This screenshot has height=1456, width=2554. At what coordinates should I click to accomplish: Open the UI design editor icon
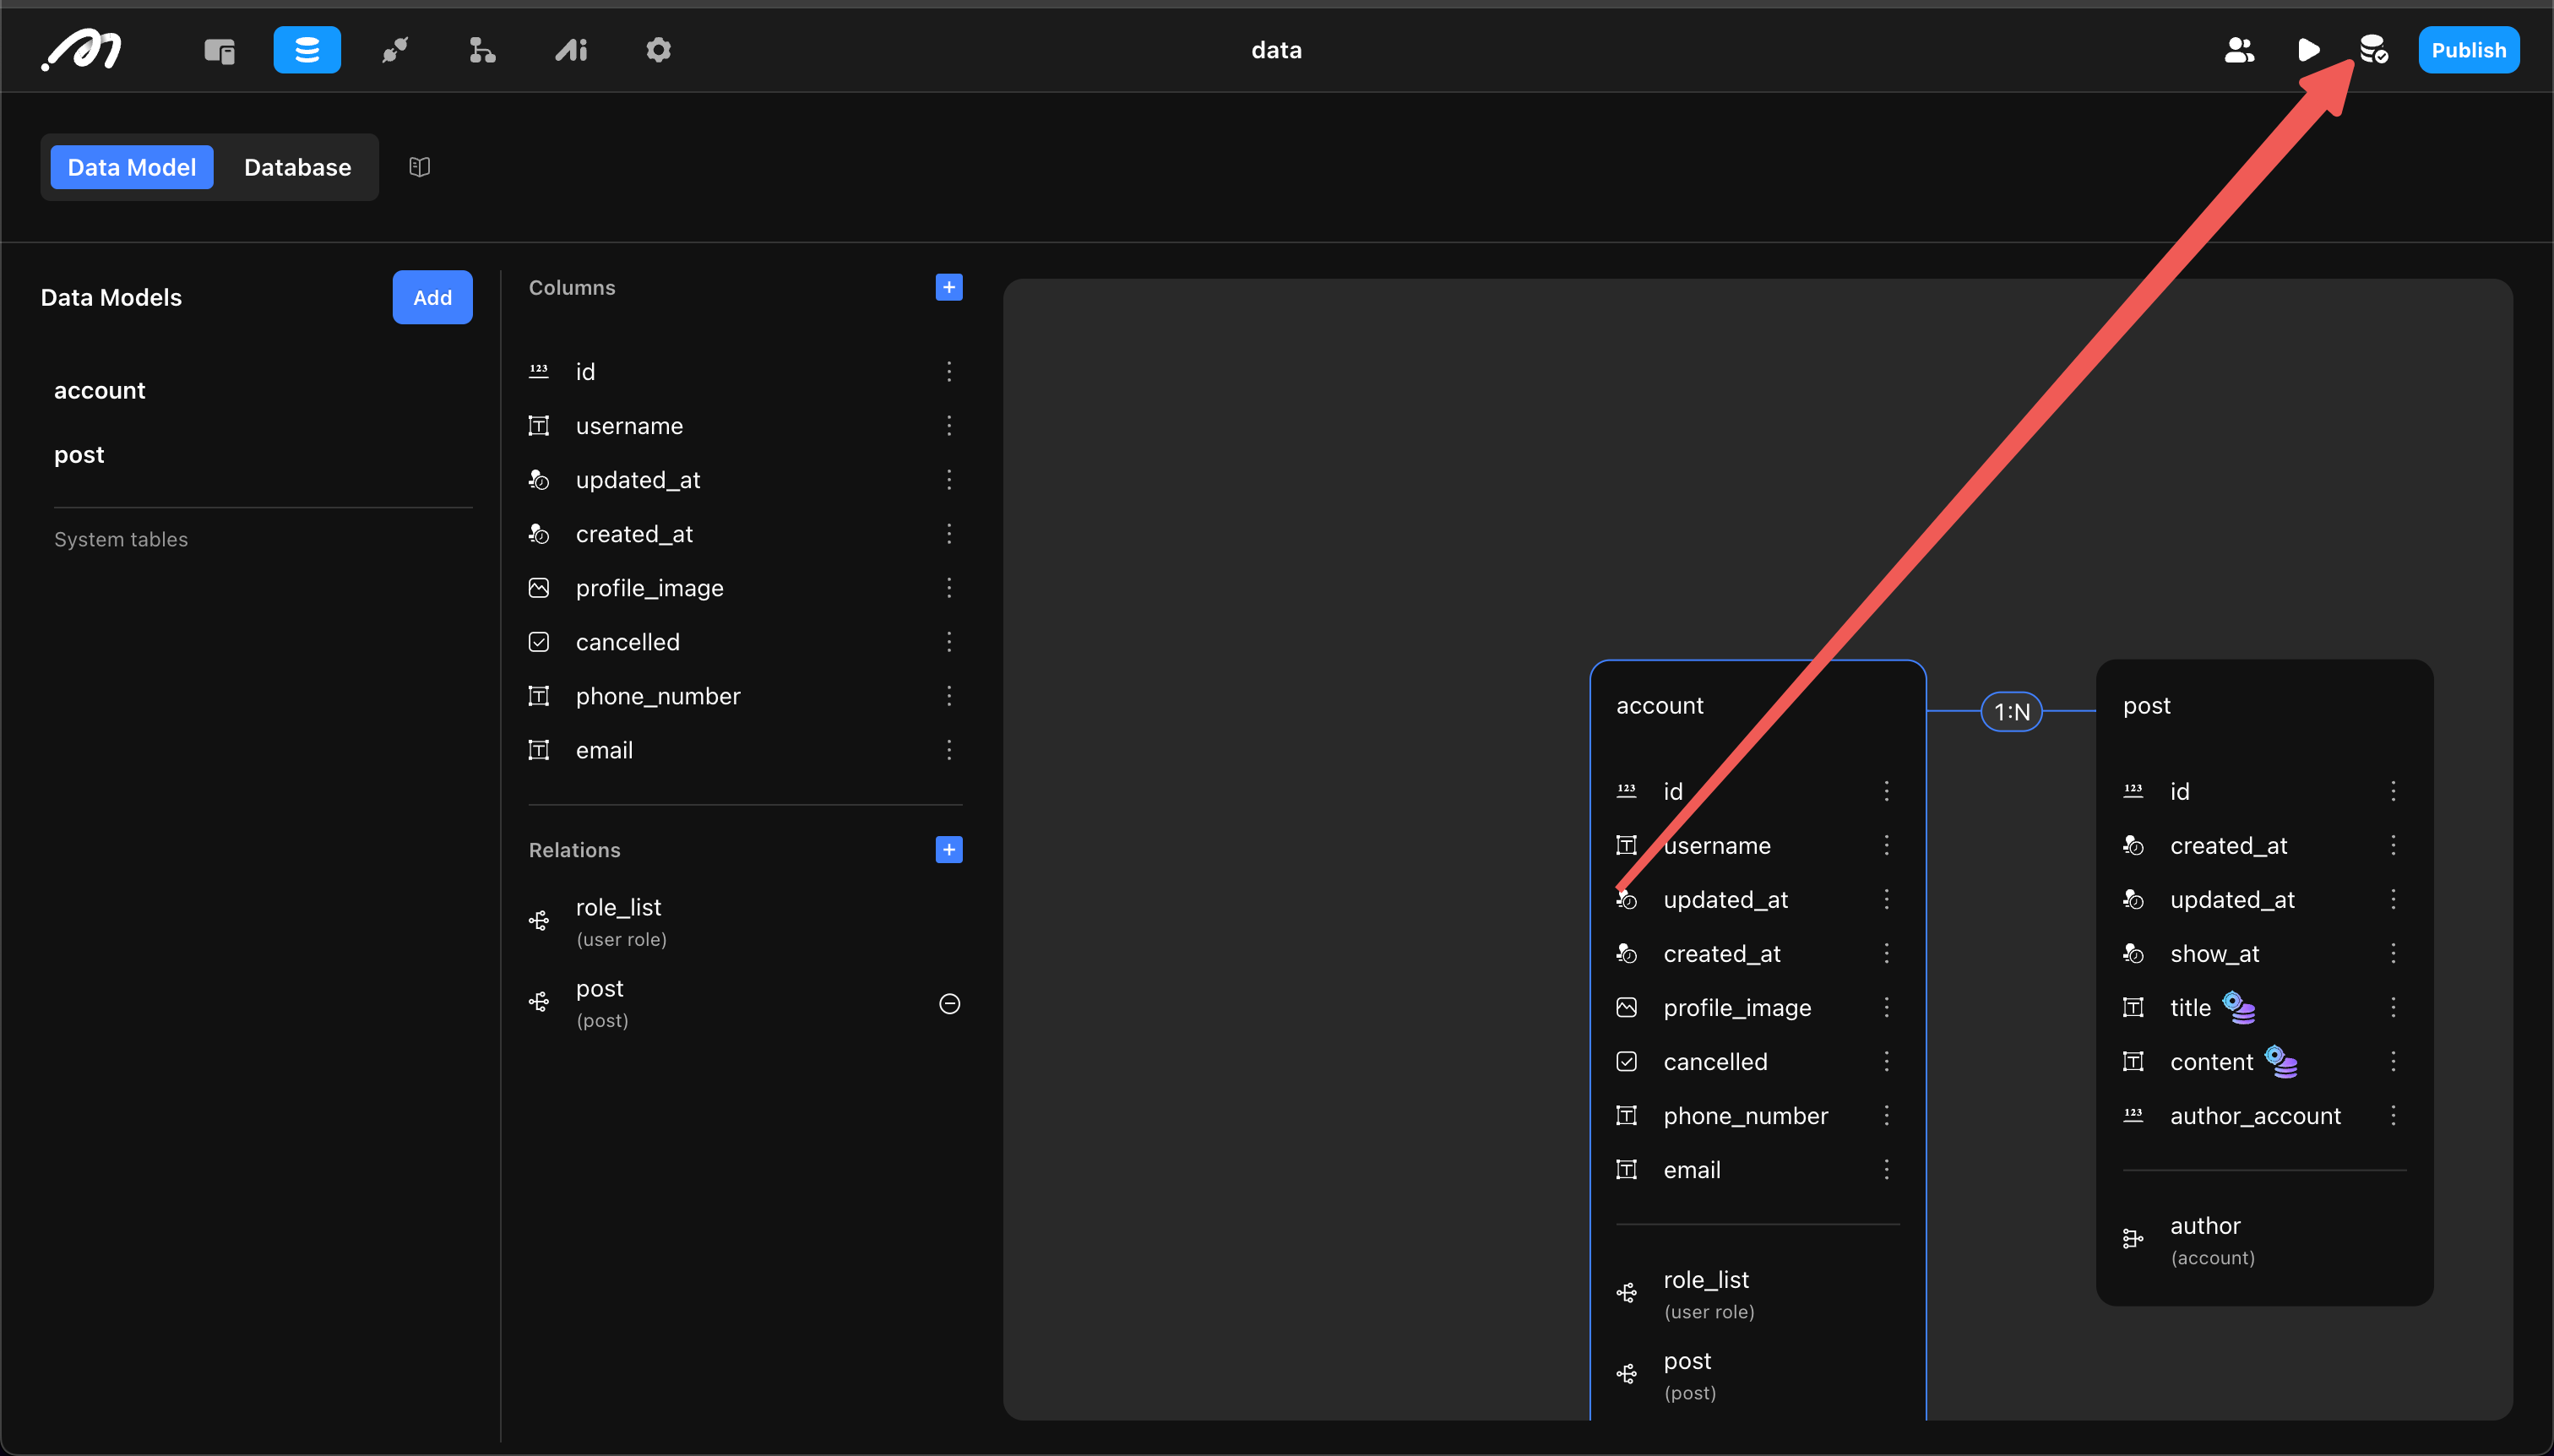[x=219, y=50]
